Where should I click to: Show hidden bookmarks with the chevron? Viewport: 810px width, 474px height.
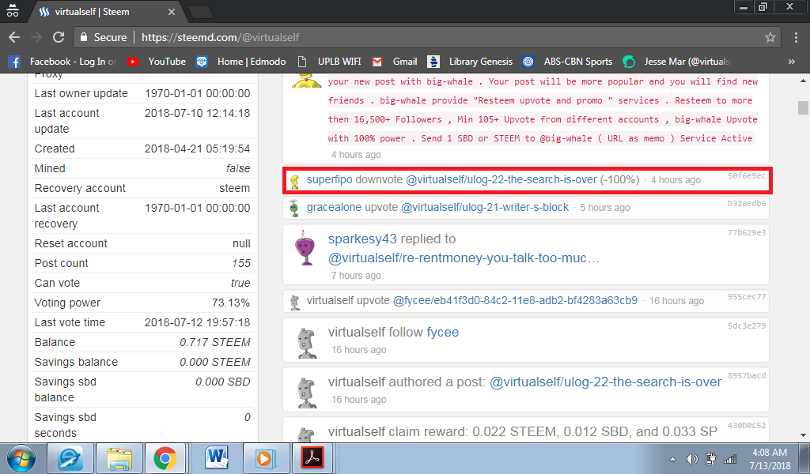pos(791,62)
